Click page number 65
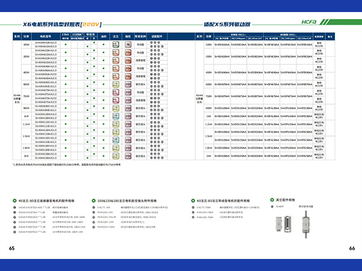This screenshot has height=271, width=362. coord(11,248)
